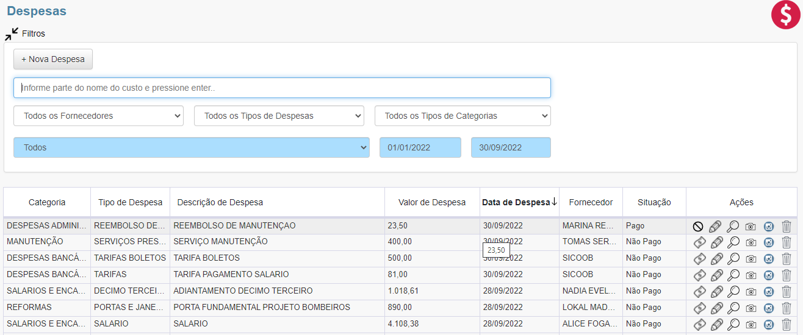Sort by Situação column header
The width and height of the screenshot is (803, 335).
point(654,202)
